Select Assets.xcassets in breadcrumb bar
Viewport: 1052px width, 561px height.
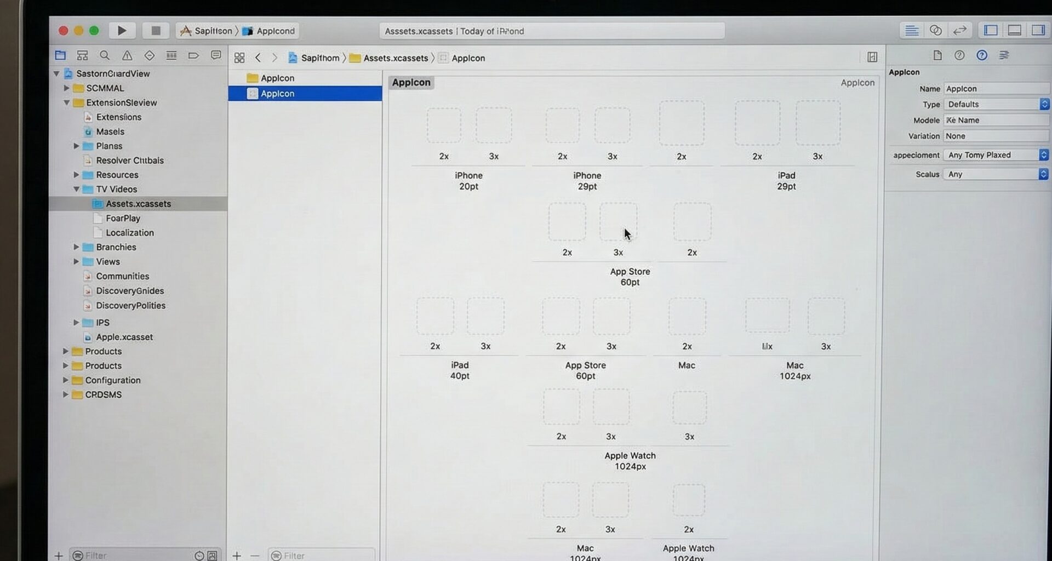[395, 58]
